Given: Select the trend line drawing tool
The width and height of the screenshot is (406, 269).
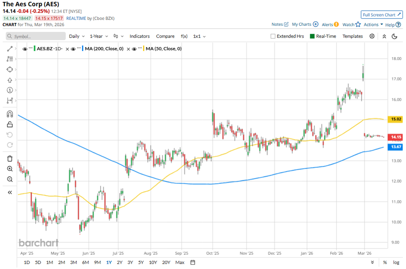Looking at the screenshot, I should point(10,49).
